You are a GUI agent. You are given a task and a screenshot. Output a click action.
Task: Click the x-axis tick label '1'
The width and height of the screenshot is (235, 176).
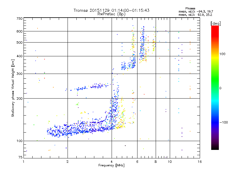pyautogui.click(x=23, y=162)
